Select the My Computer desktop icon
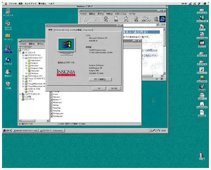 click(8, 13)
